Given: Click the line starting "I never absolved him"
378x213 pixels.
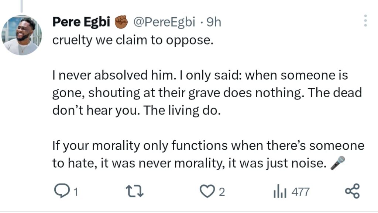Looking at the screenshot, I should click(x=200, y=76).
